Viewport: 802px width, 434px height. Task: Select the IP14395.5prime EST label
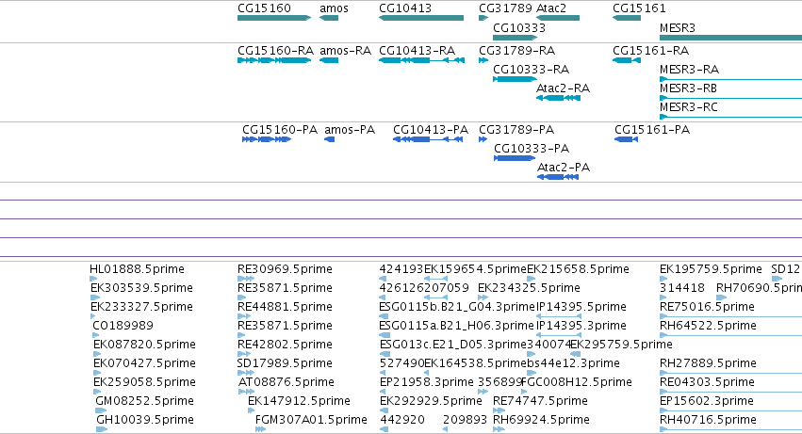pyautogui.click(x=581, y=307)
